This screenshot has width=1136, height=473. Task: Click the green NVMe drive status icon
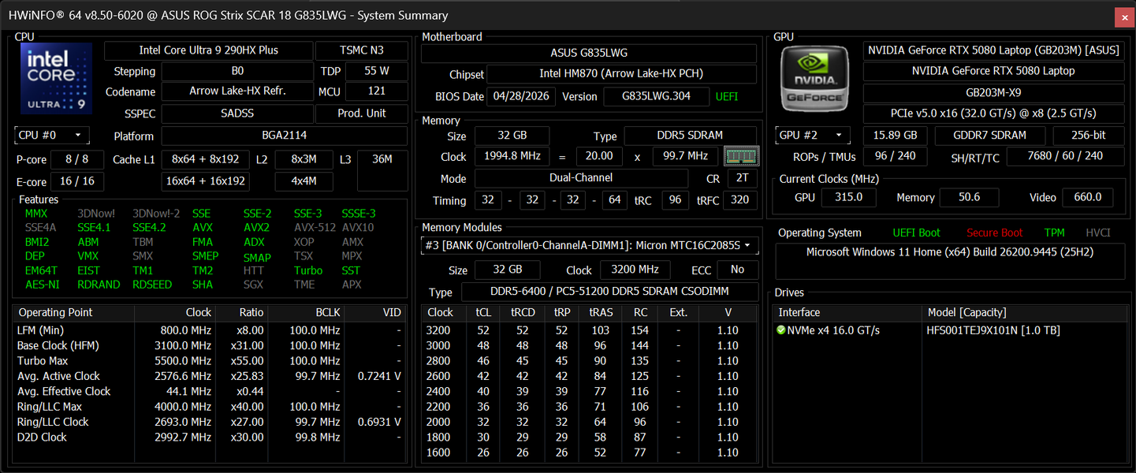781,330
